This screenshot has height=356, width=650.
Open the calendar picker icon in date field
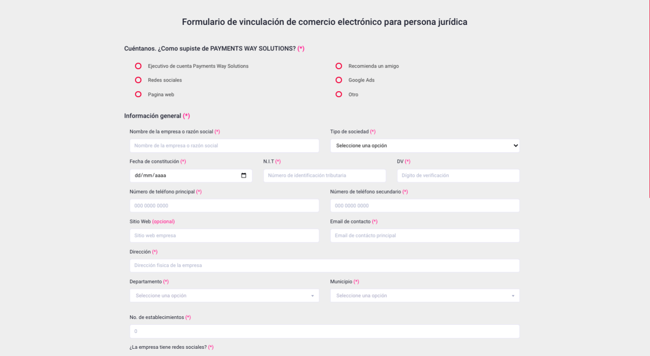coord(244,176)
